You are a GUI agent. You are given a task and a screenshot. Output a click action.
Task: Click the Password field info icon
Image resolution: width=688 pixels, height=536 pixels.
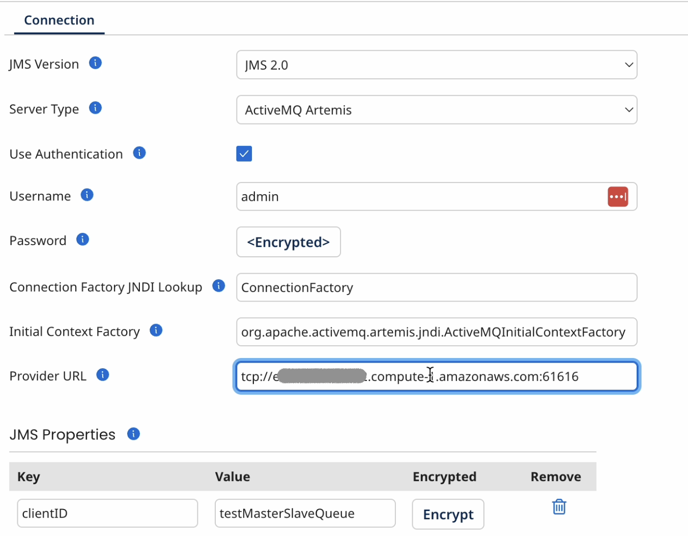(x=82, y=240)
